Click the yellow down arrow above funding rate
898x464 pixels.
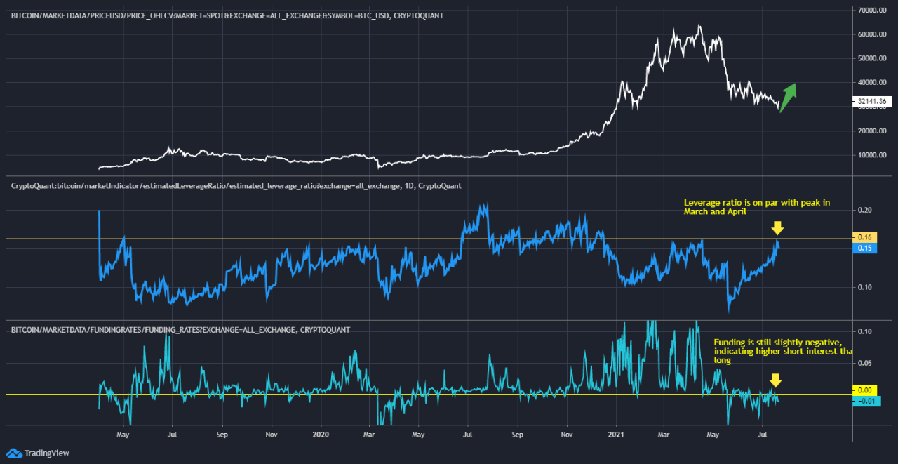point(776,380)
